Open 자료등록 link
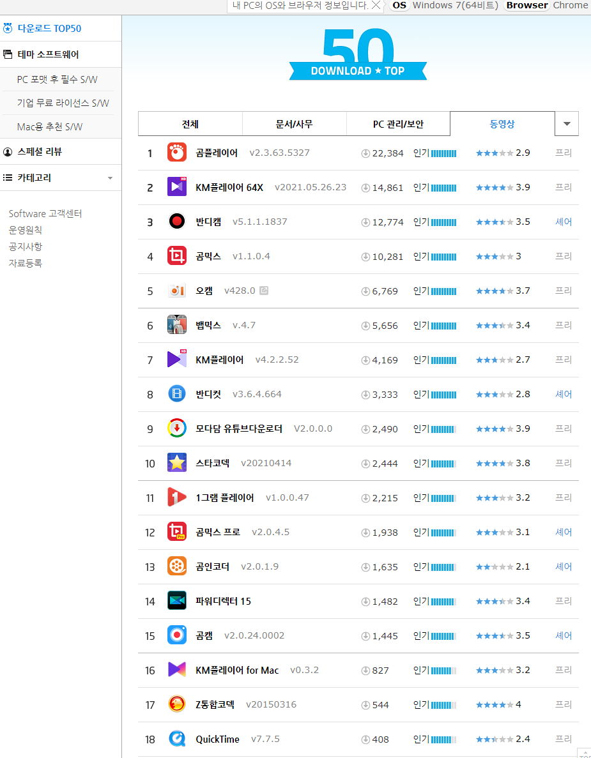 click(x=25, y=263)
